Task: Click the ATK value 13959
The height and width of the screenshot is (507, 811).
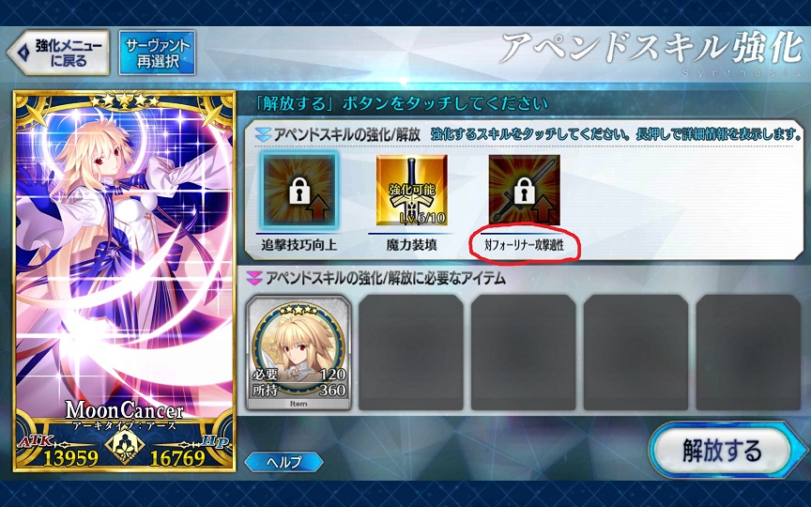Action: [70, 457]
